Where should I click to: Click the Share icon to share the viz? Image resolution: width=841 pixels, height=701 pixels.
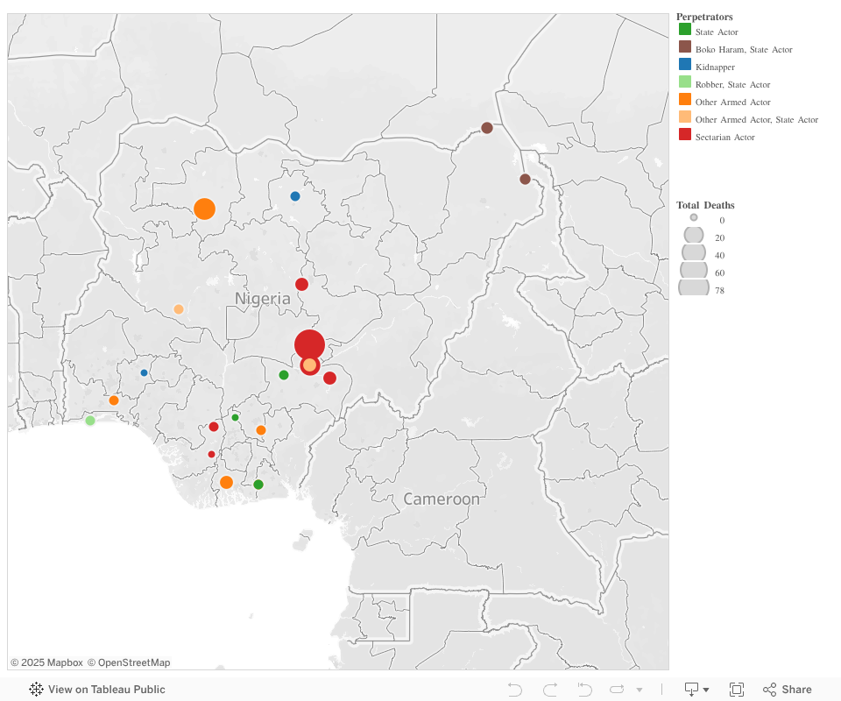click(x=770, y=690)
